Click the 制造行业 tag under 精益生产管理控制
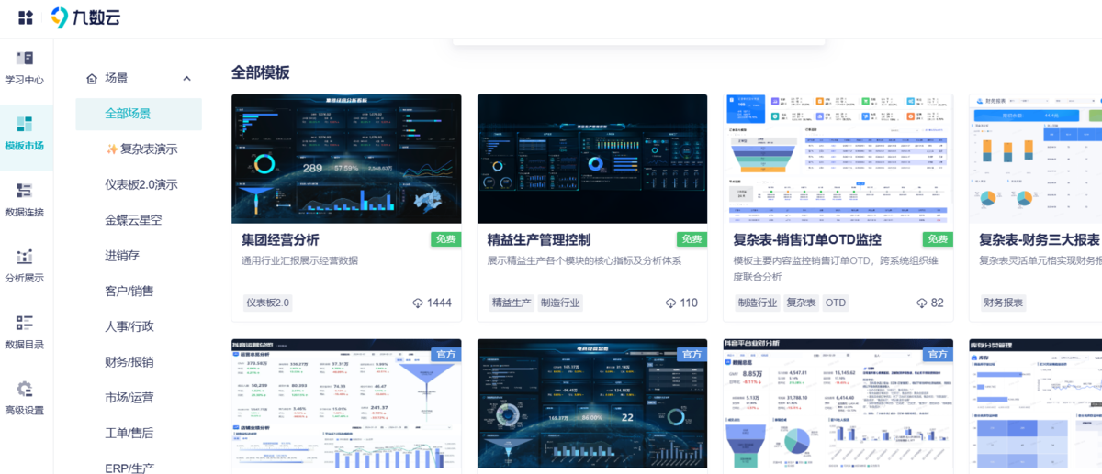Screen dimensions: 1102x474 point(560,303)
